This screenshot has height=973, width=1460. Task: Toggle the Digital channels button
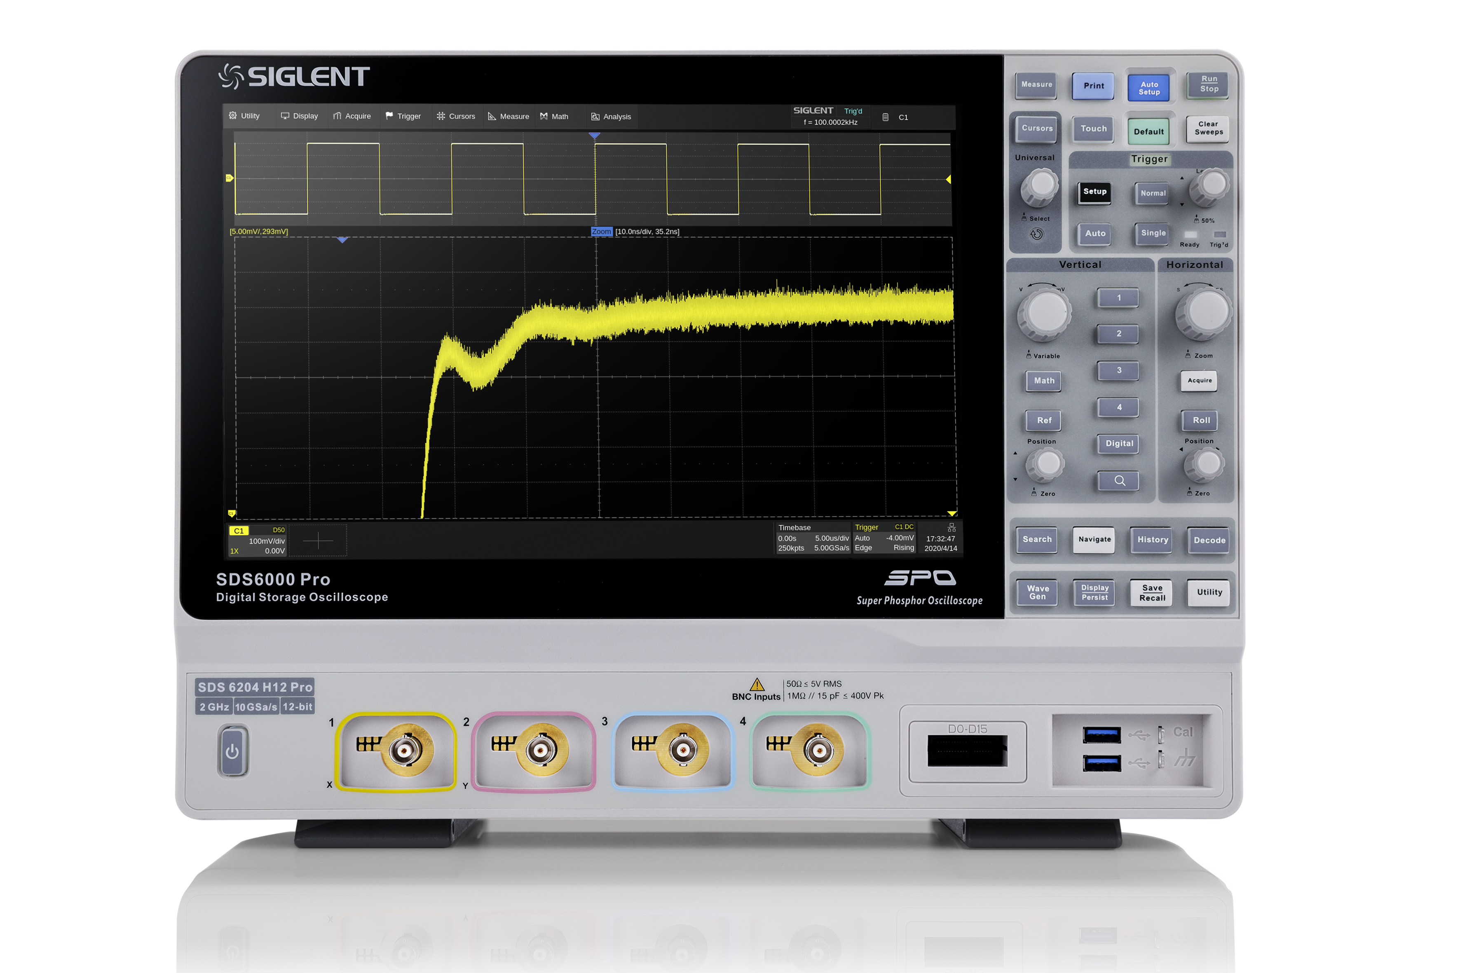[x=1118, y=444]
